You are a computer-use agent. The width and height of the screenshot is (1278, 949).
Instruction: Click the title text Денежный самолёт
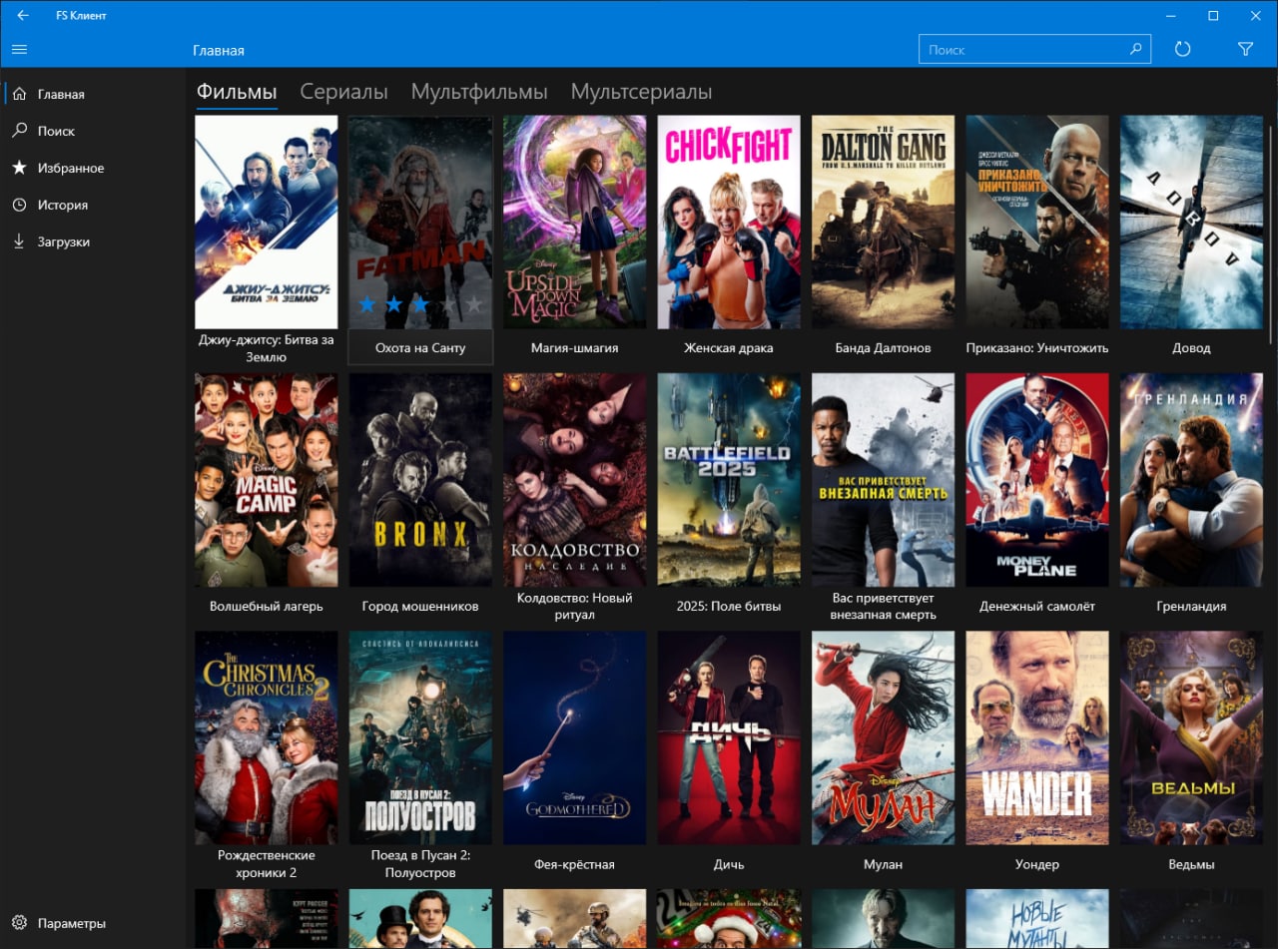[x=1037, y=606]
